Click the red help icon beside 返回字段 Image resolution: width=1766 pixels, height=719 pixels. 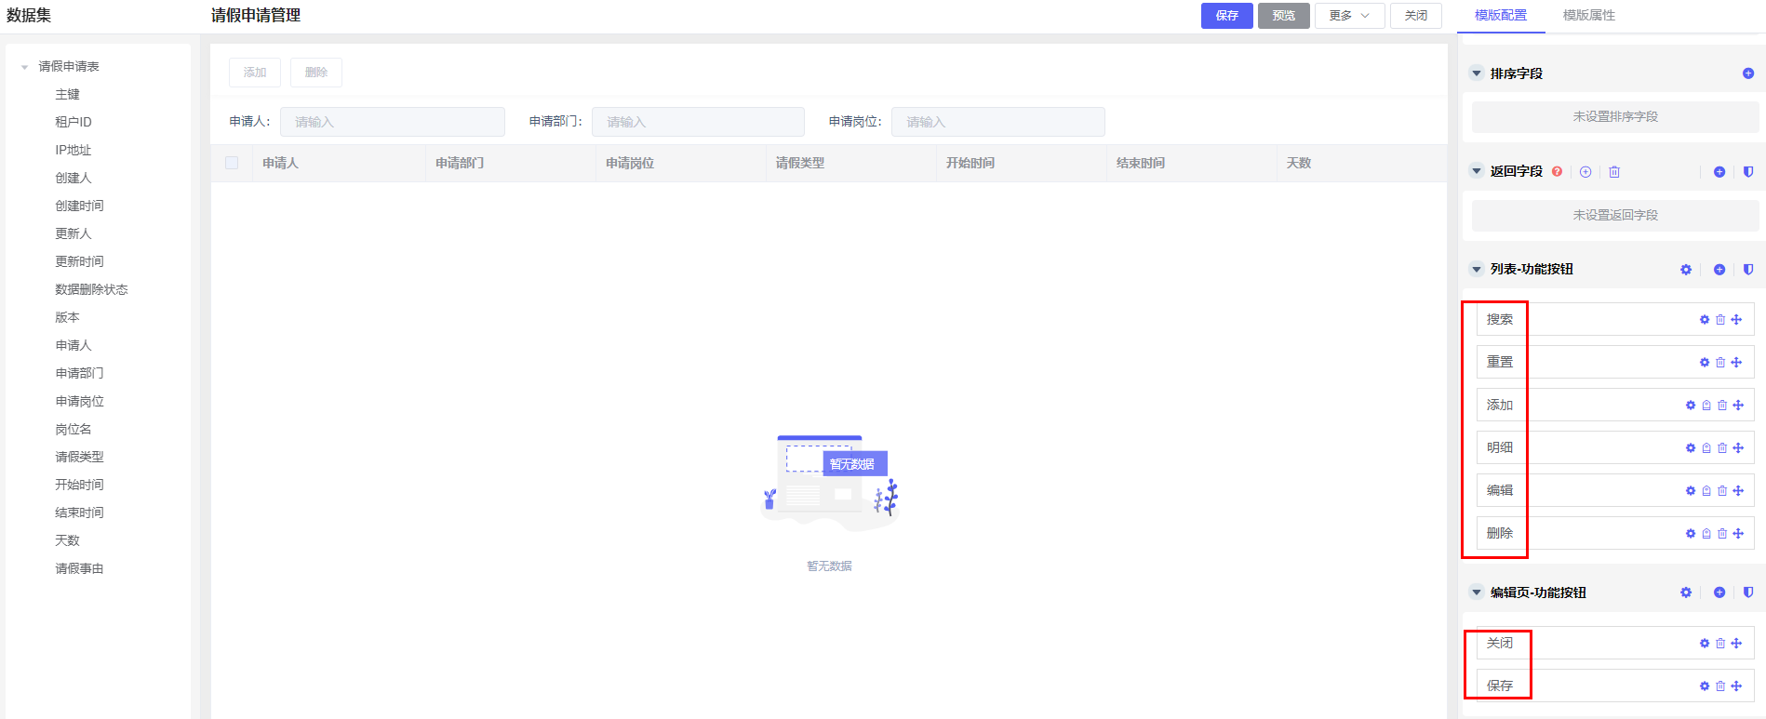click(x=1557, y=171)
